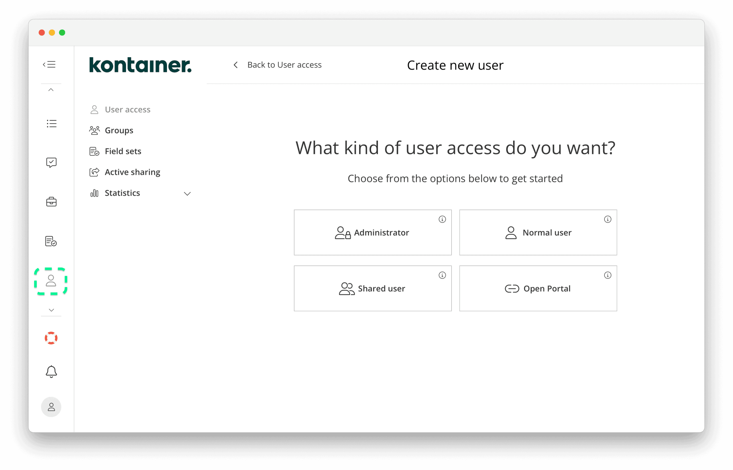Show info for Administrator user type
The height and width of the screenshot is (470, 733).
pos(442,219)
